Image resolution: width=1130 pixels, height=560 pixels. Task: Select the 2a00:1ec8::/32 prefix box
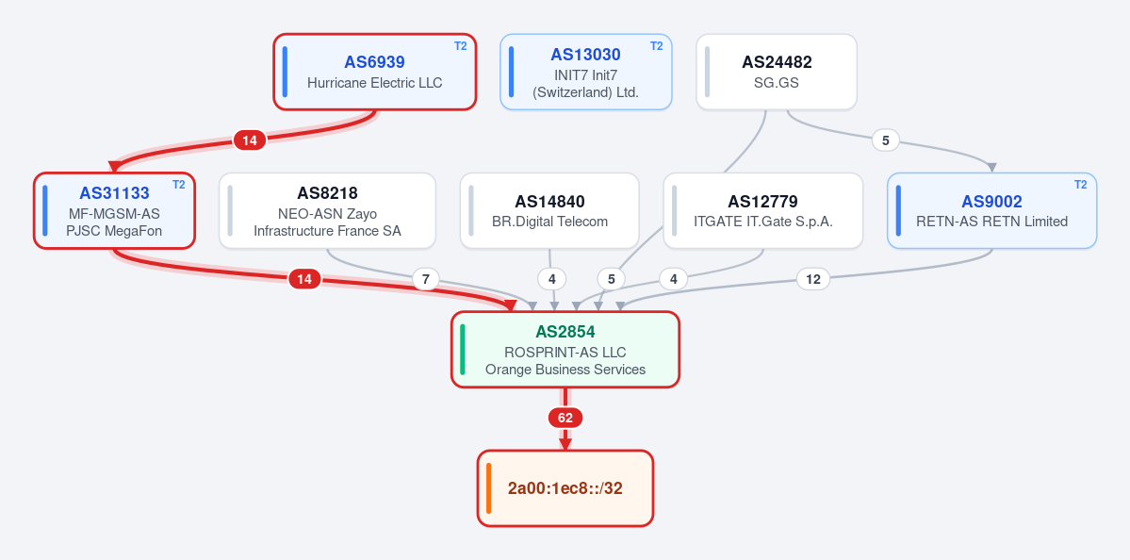pyautogui.click(x=565, y=488)
